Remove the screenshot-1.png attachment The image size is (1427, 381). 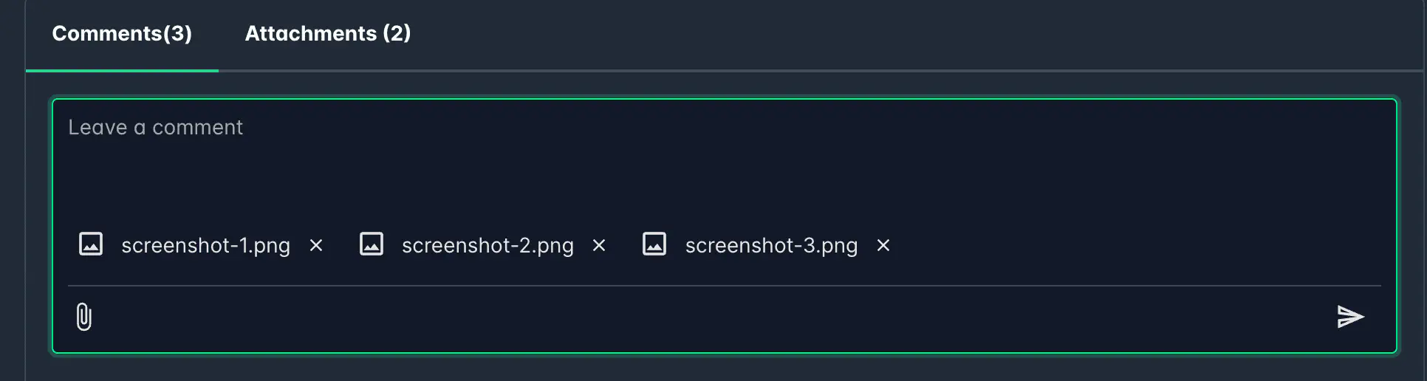[316, 245]
